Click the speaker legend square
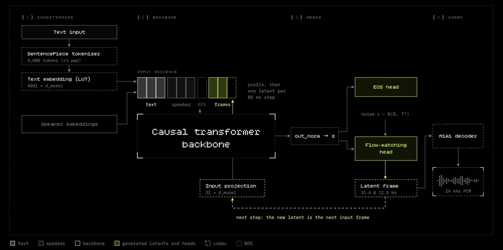The image size is (503, 250). pyautogui.click(x=41, y=243)
